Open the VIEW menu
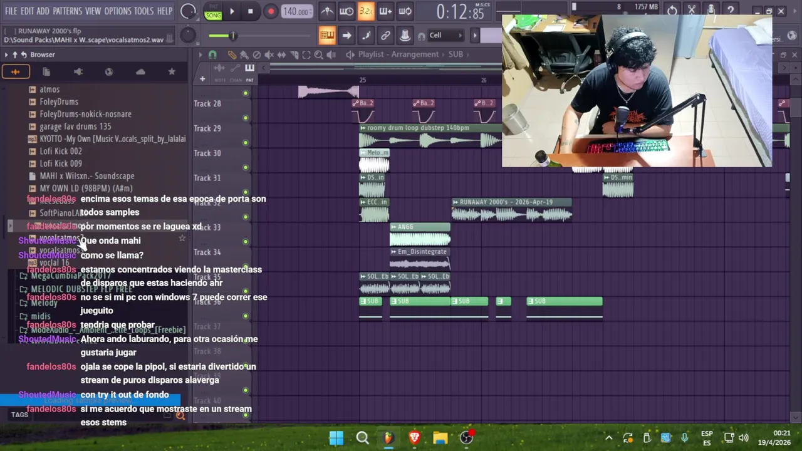Screen dimensions: 802x451 (93, 11)
